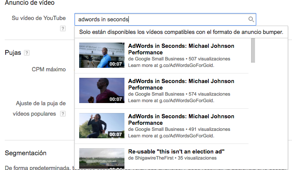This screenshot has width=292, height=170.
Task: Open help icon beside vídeos populares
Action: click(63, 113)
